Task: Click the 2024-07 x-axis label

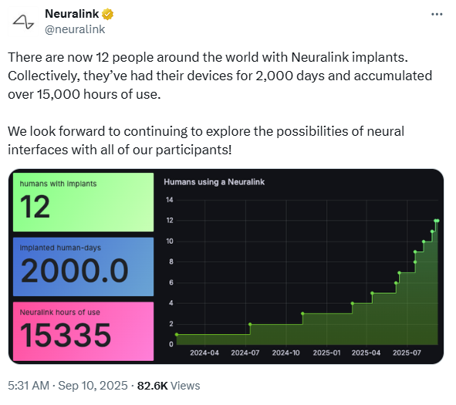Action: [x=245, y=353]
